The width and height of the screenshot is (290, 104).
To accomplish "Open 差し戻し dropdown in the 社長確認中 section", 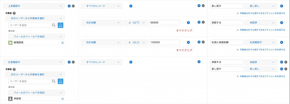I will [261, 69].
